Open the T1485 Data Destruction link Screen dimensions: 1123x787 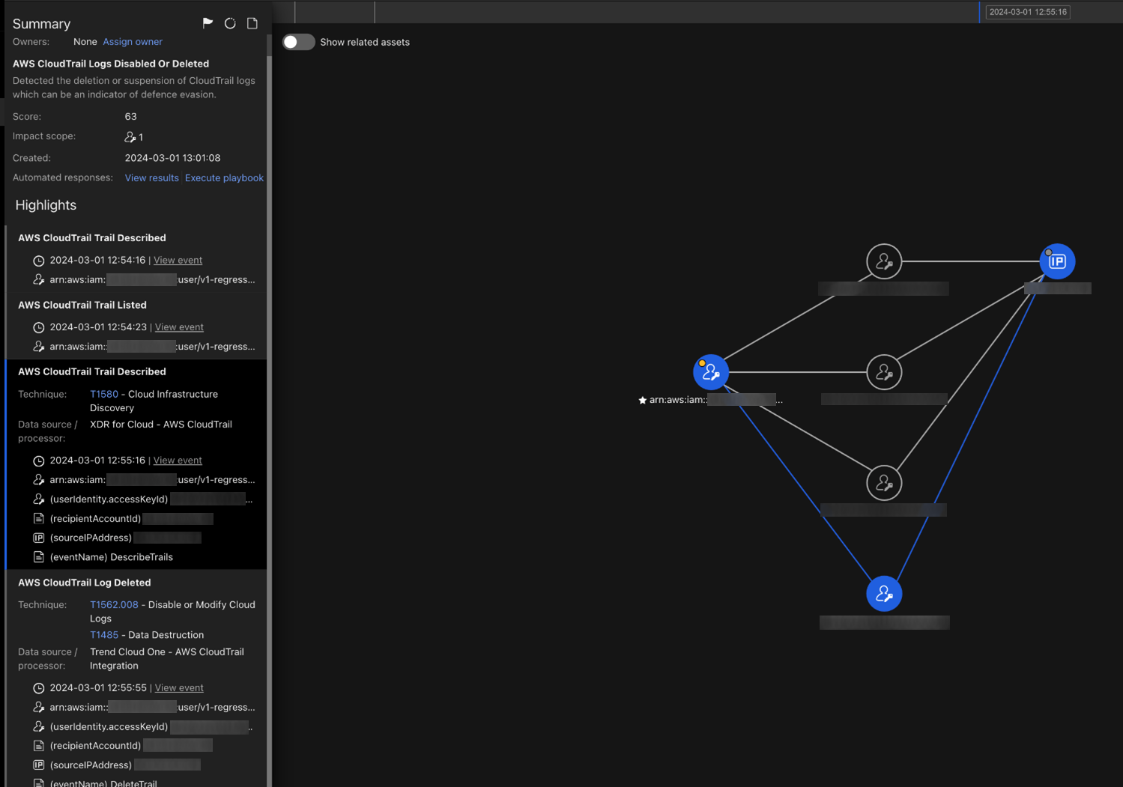(x=104, y=635)
